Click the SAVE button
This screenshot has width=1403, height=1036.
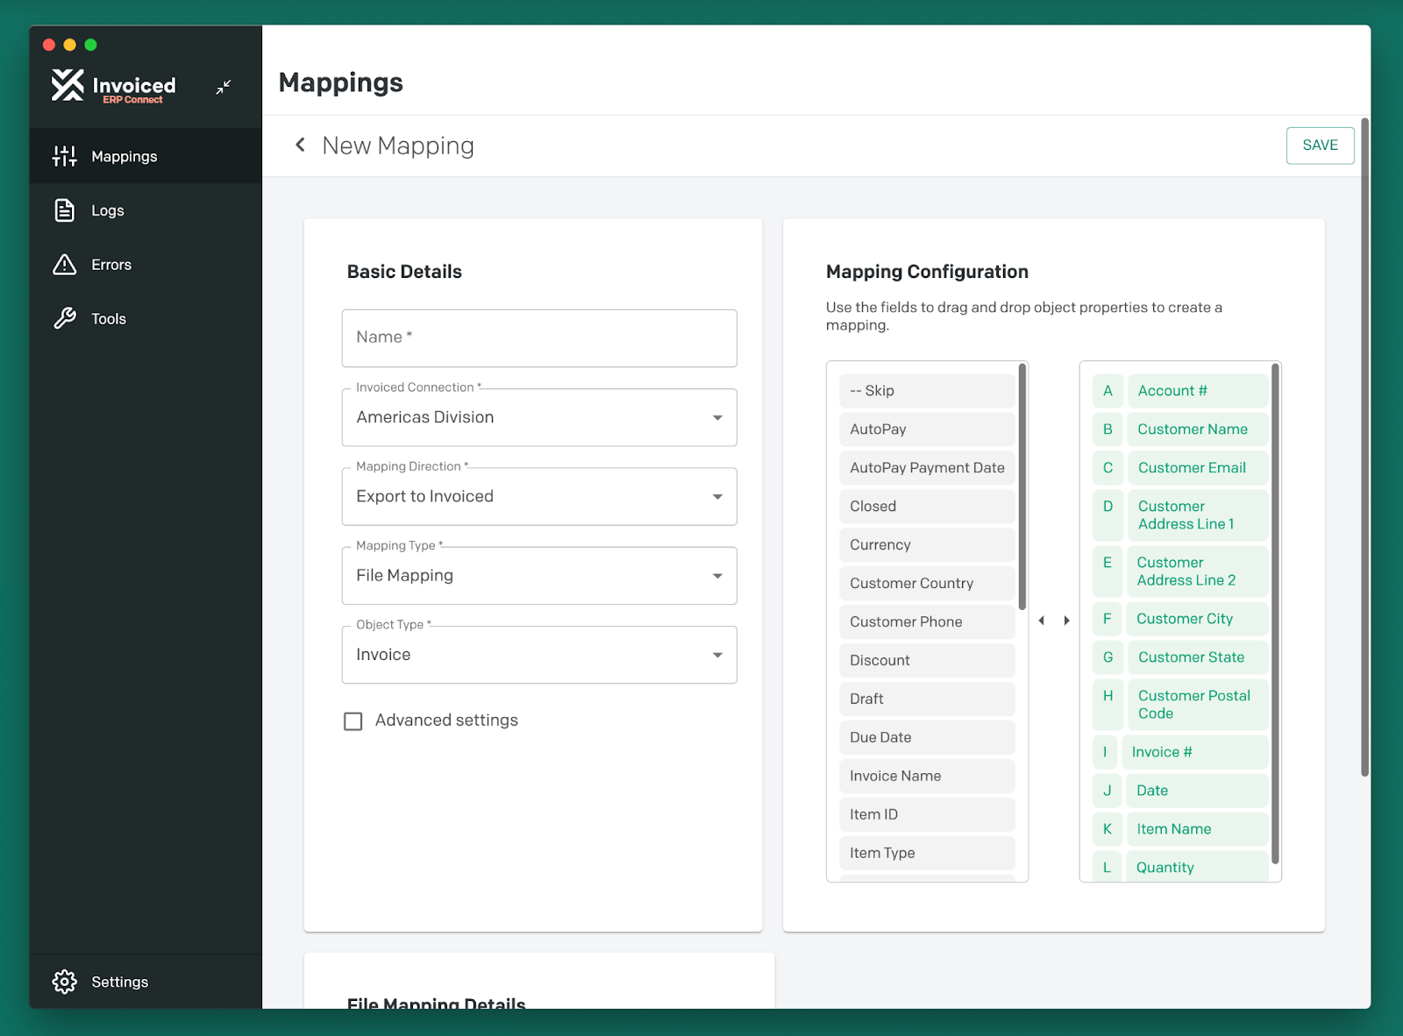pyautogui.click(x=1320, y=145)
